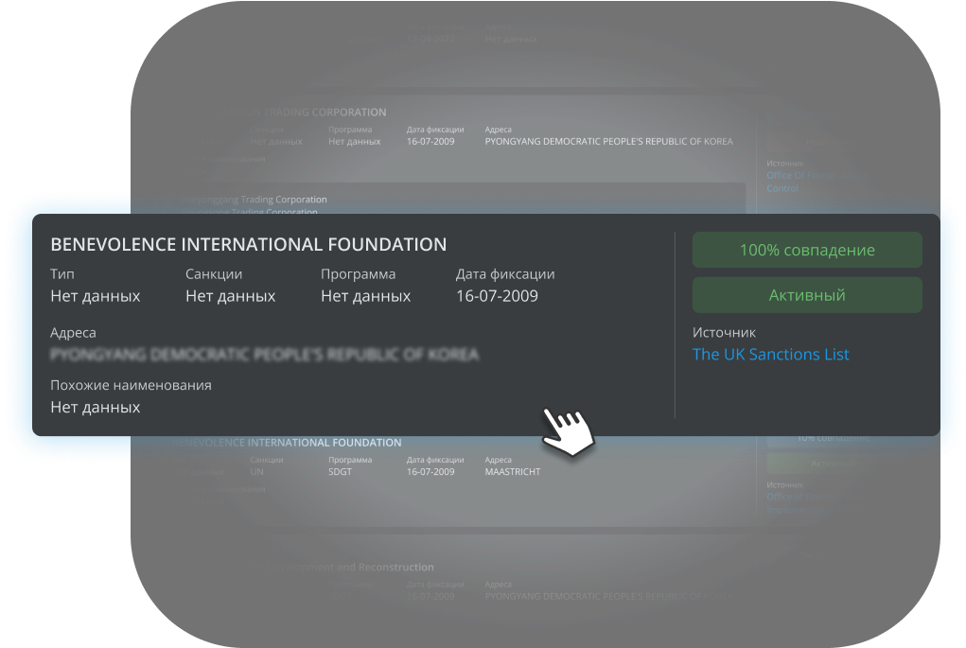Click the SDGT program value in lower card
Image resolution: width=966 pixels, height=648 pixels.
340,471
